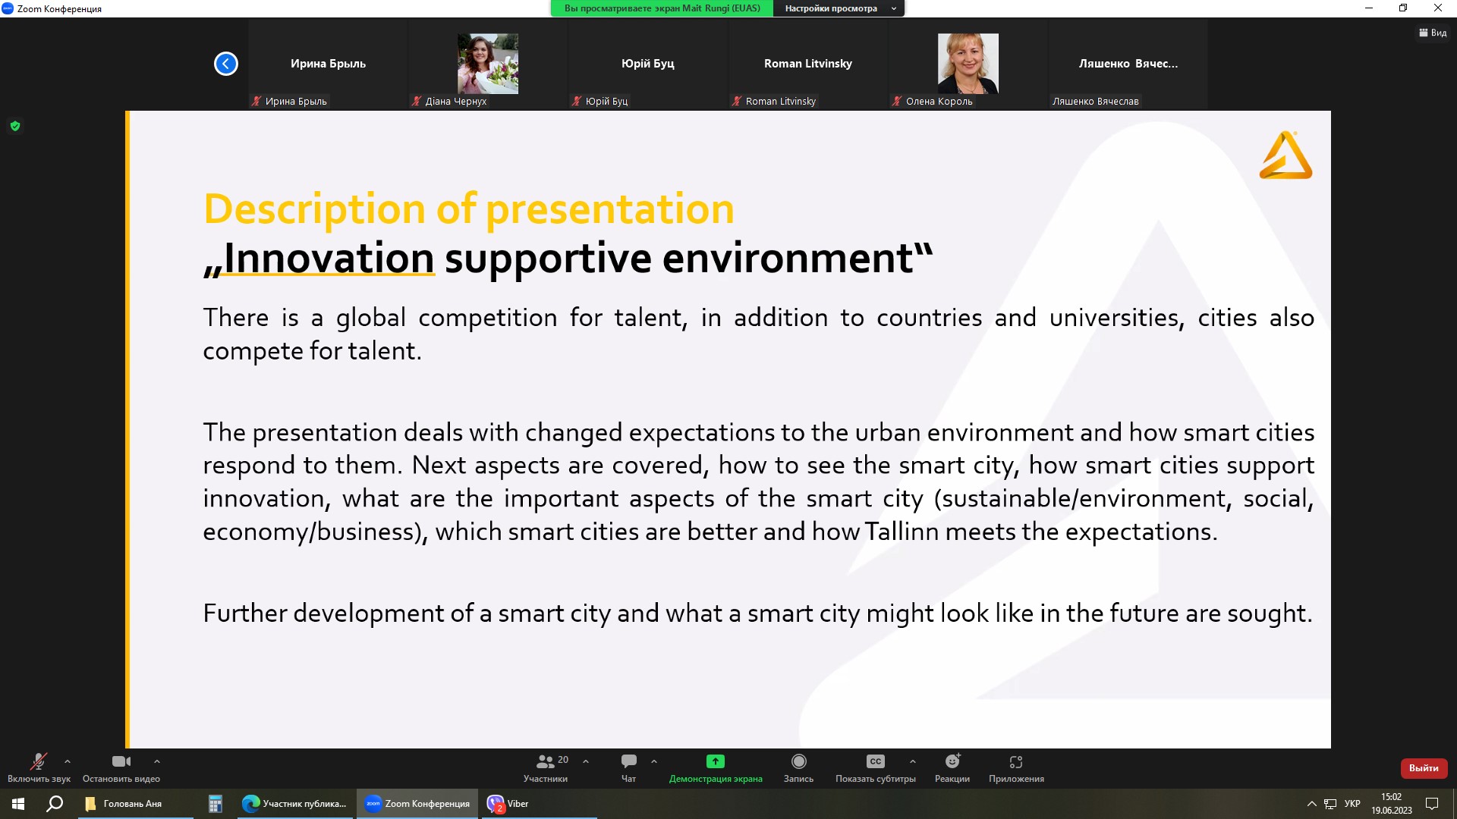This screenshot has width=1457, height=819.
Task: Show subtitles with Показать субтитры
Action: 876,767
